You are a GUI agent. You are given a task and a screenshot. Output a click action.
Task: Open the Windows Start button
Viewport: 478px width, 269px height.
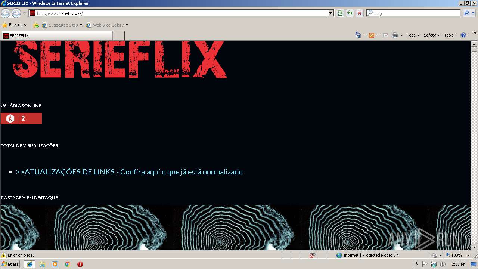[x=10, y=264]
